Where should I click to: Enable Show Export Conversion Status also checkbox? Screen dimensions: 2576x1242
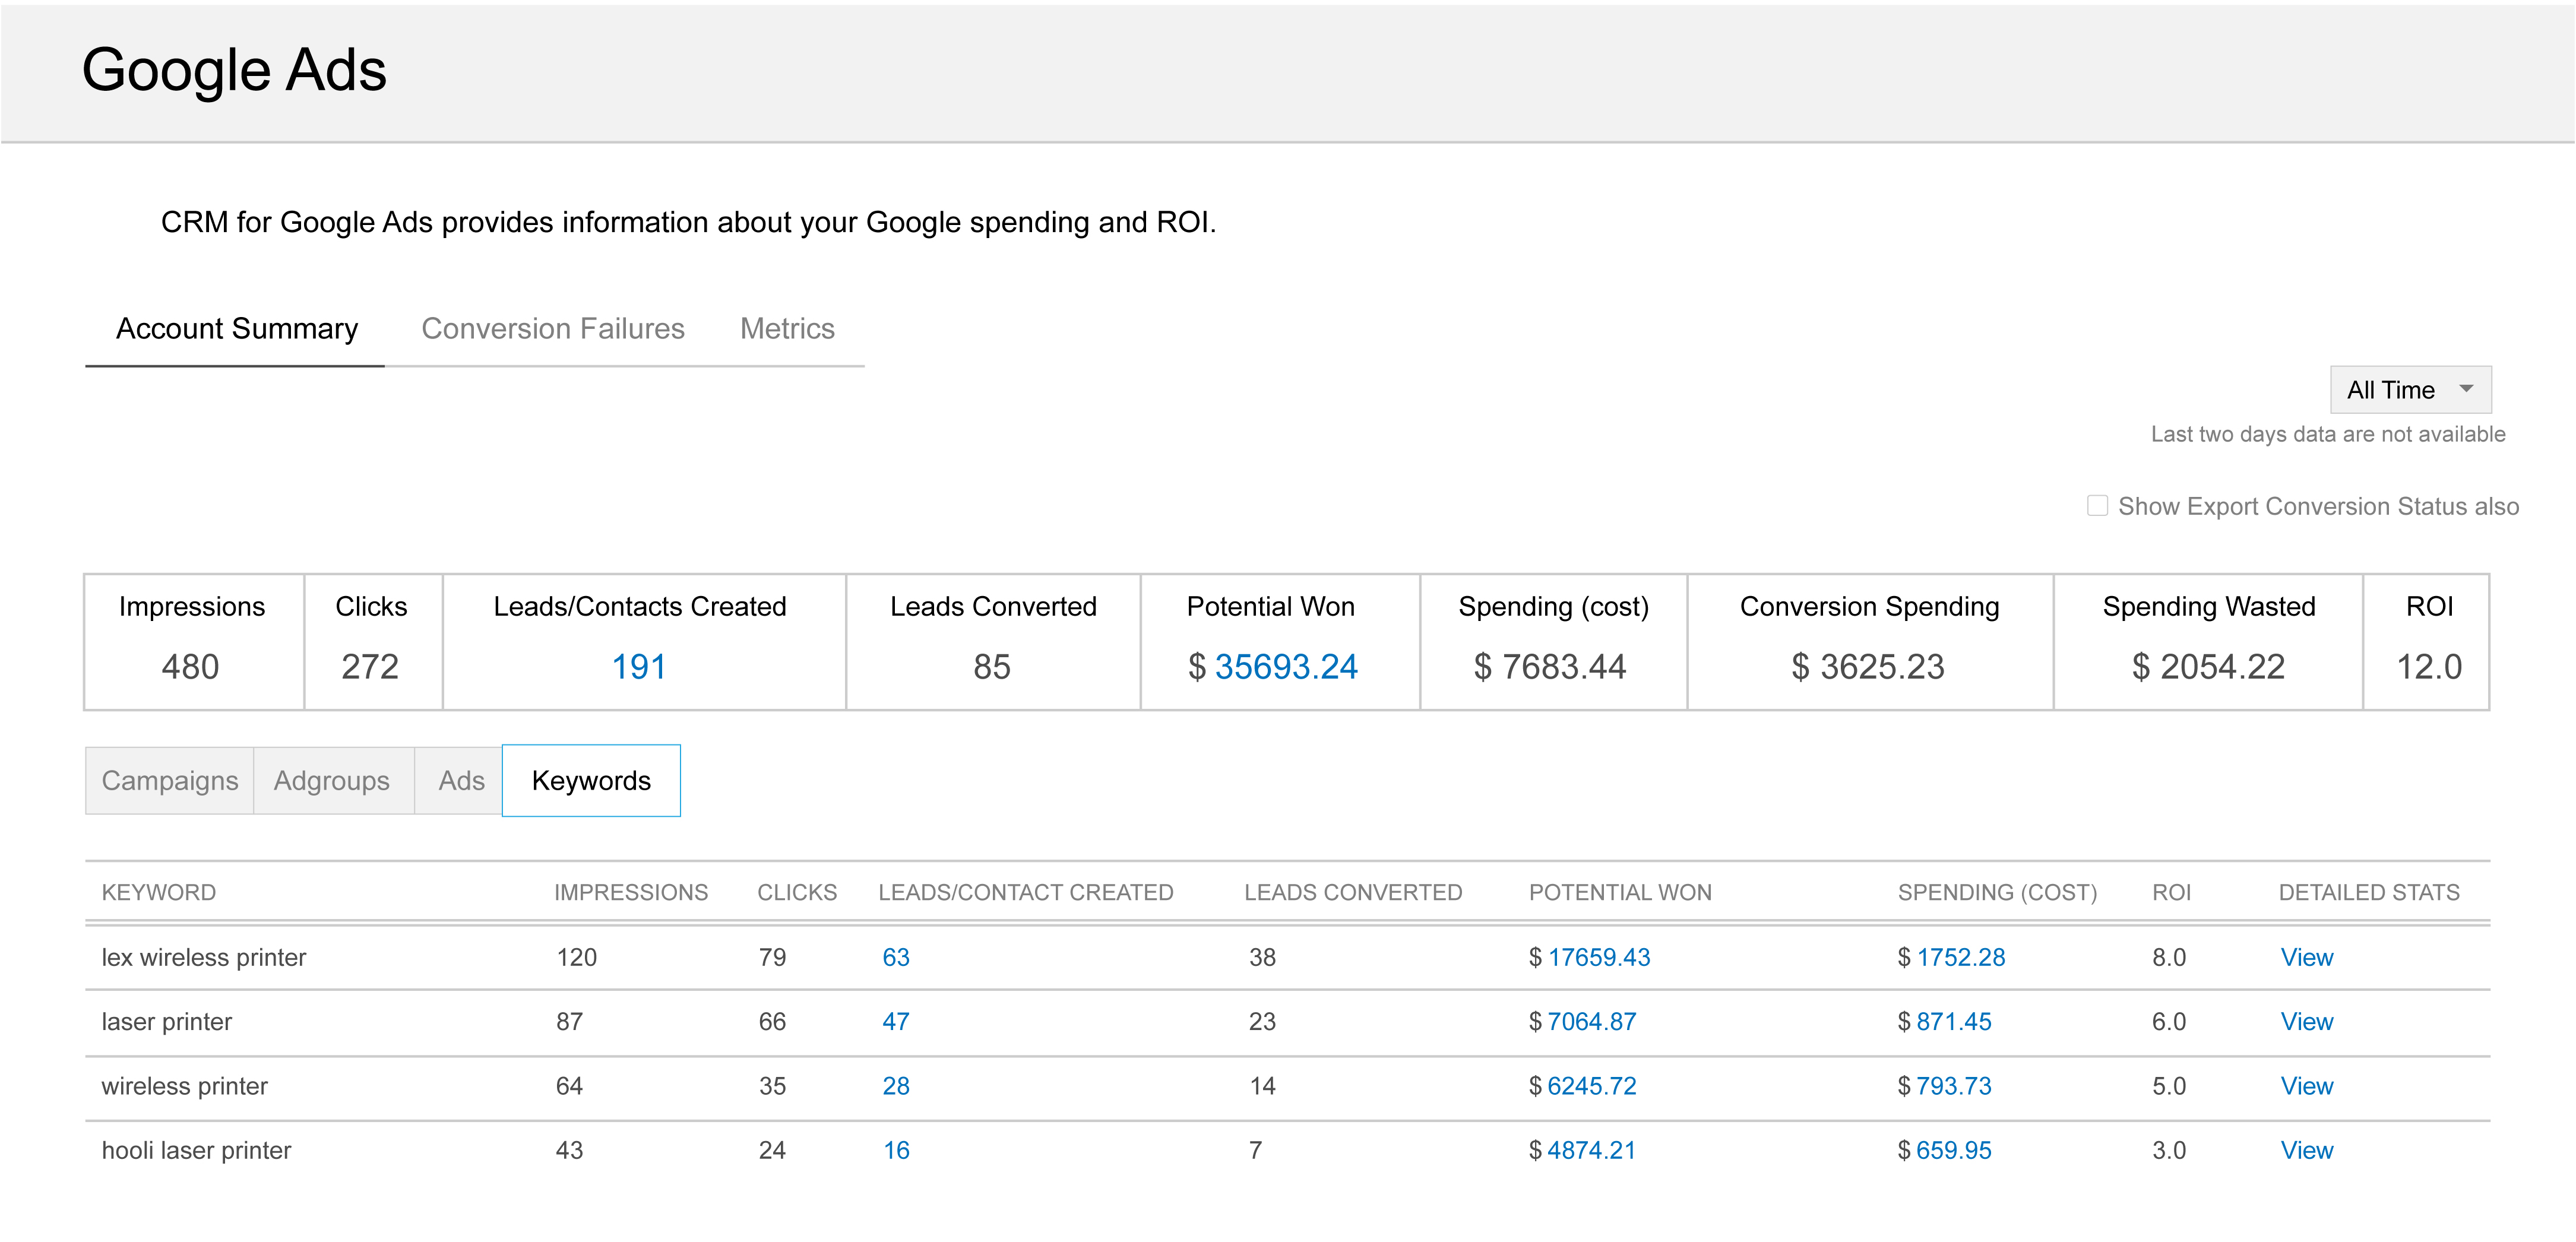(2097, 506)
